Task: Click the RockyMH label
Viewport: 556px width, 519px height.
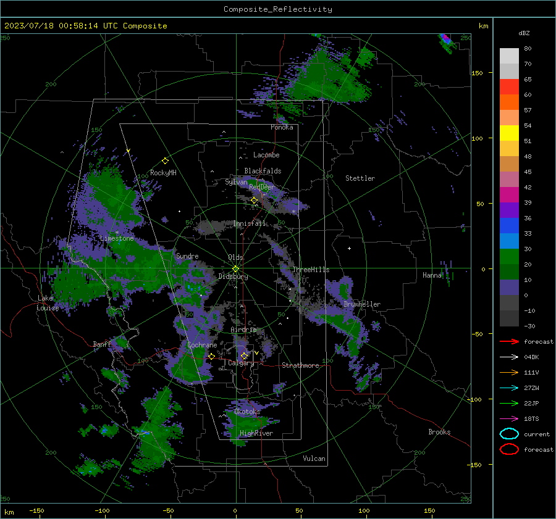Action: [163, 173]
